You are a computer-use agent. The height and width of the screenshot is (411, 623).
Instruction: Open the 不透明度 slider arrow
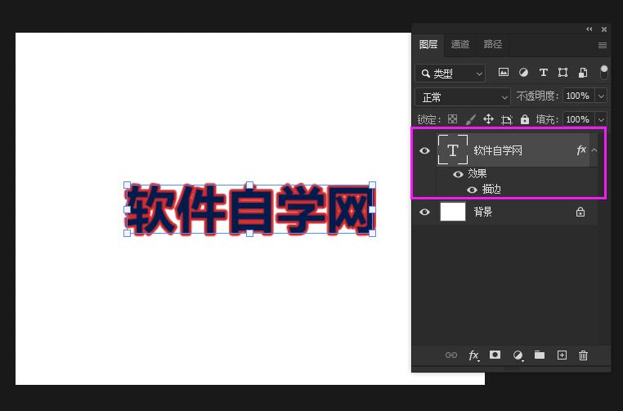pyautogui.click(x=601, y=96)
